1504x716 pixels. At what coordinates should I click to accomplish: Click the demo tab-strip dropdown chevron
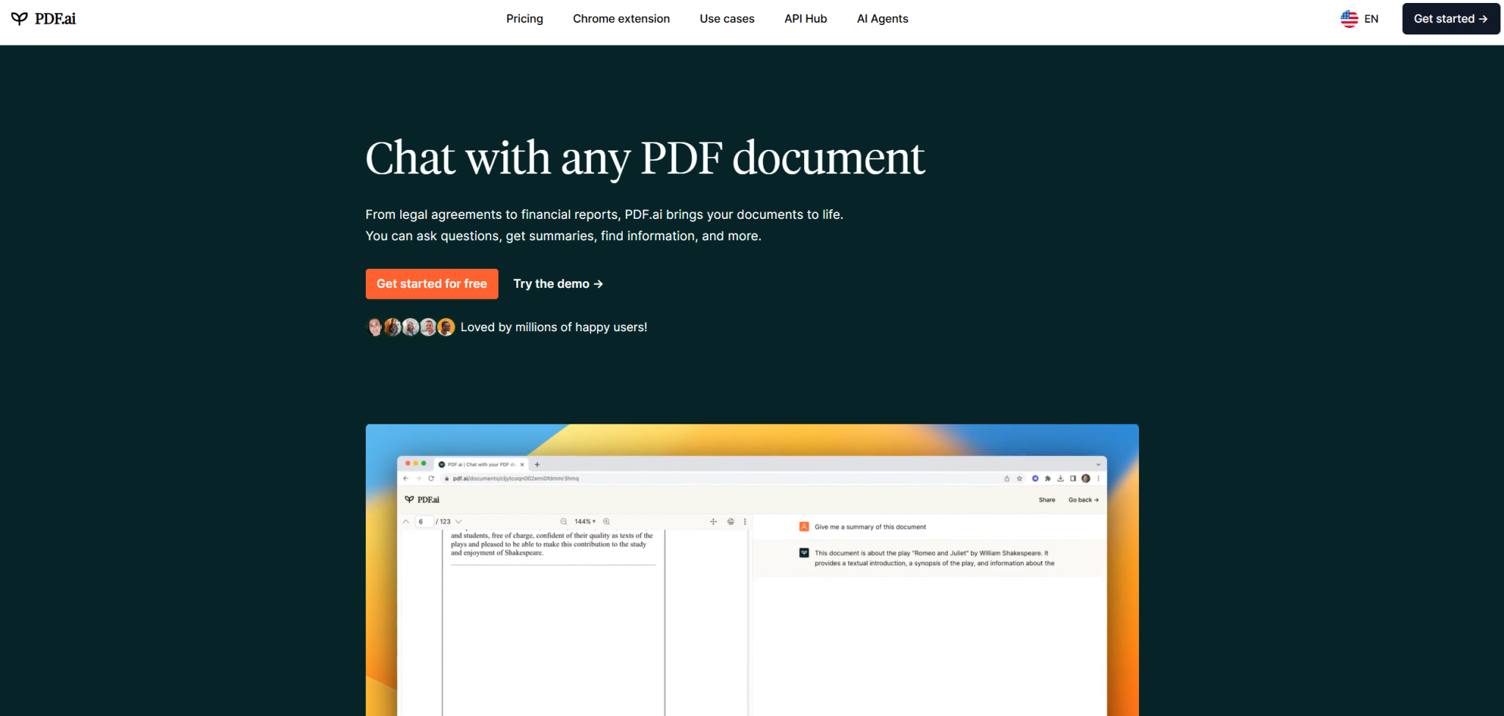(x=1099, y=464)
